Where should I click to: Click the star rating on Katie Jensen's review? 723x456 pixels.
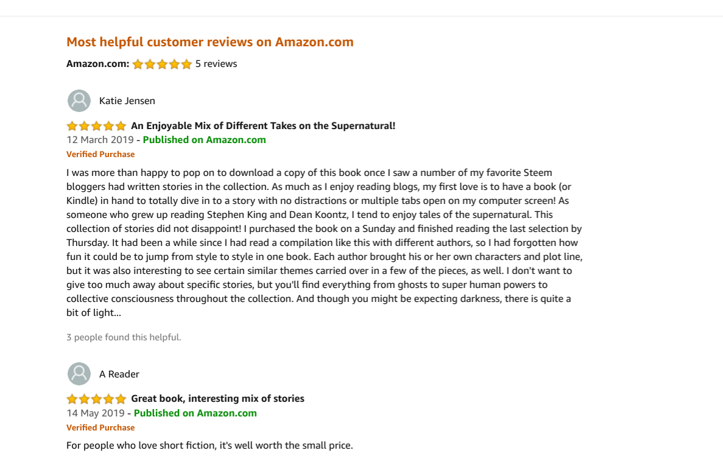pos(96,126)
